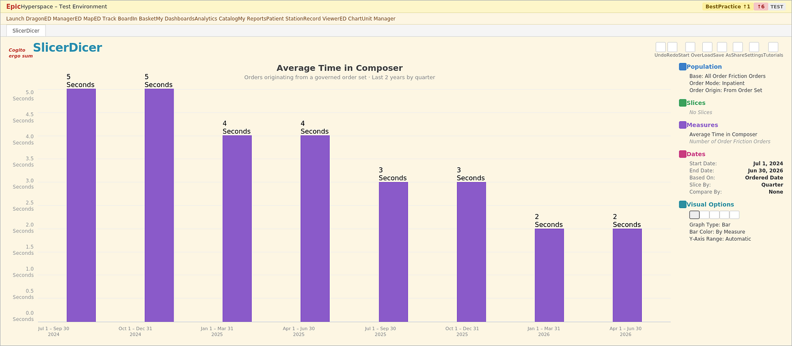Open the Dates section heading
The height and width of the screenshot is (346, 792).
[696, 154]
